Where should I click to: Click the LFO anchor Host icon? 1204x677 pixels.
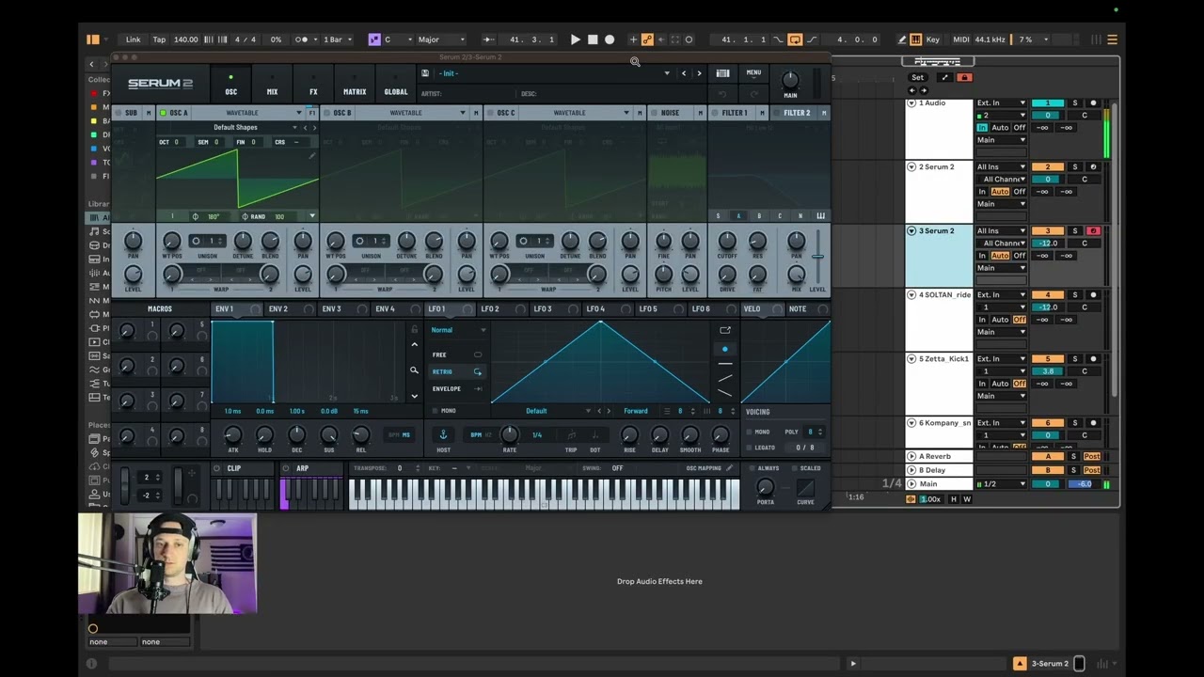coord(443,434)
